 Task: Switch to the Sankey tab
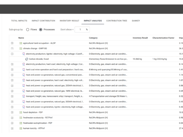(x=136, y=21)
